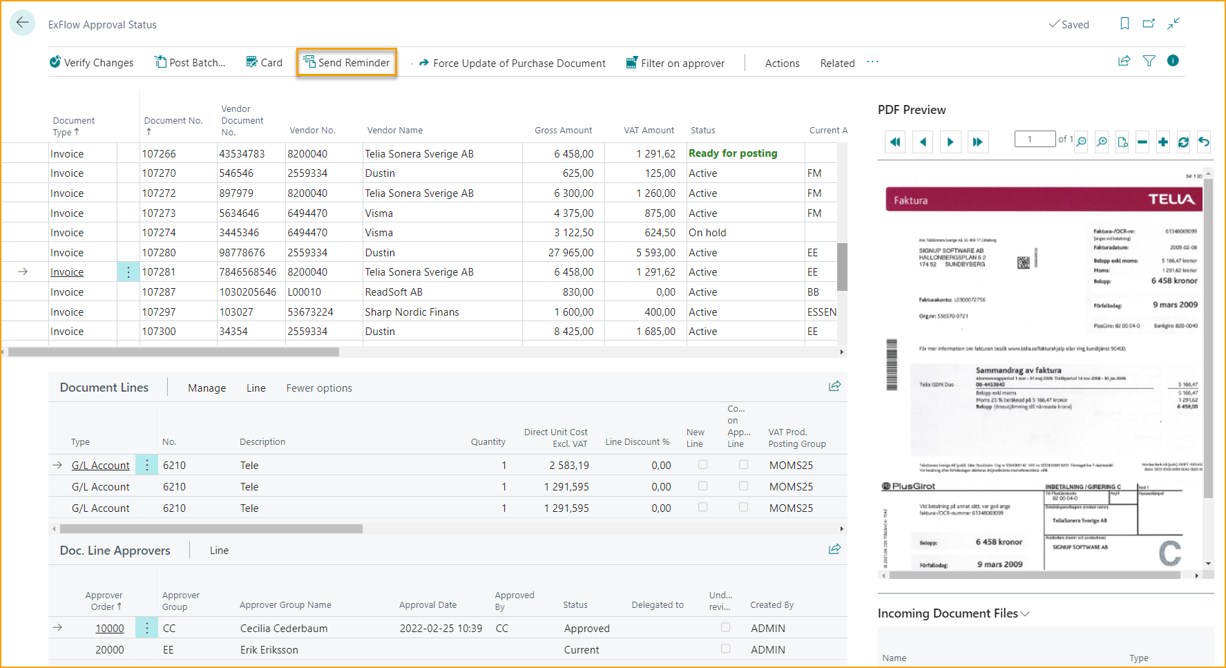The height and width of the screenshot is (668, 1226).
Task: Zoom out PDF preview with magnifier
Action: click(x=1082, y=142)
